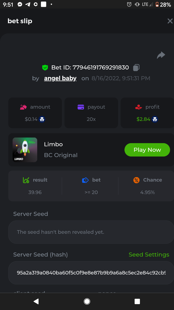The image size is (174, 310).
Task: Tap the unrevealed Server Seed field
Action: (x=91, y=232)
